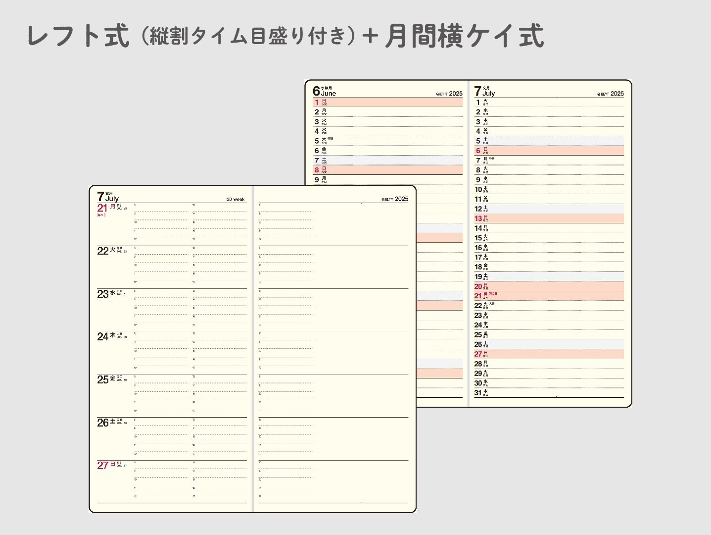Click the '7 July' monthly page header
This screenshot has width=711, height=535.
(x=484, y=91)
